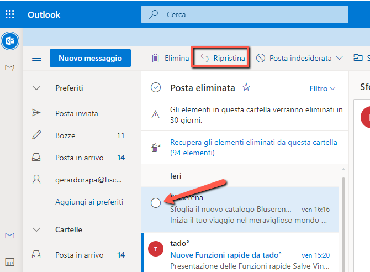Open the Posta indesiderata dropdown arrow
This screenshot has height=272, width=370.
[339, 58]
